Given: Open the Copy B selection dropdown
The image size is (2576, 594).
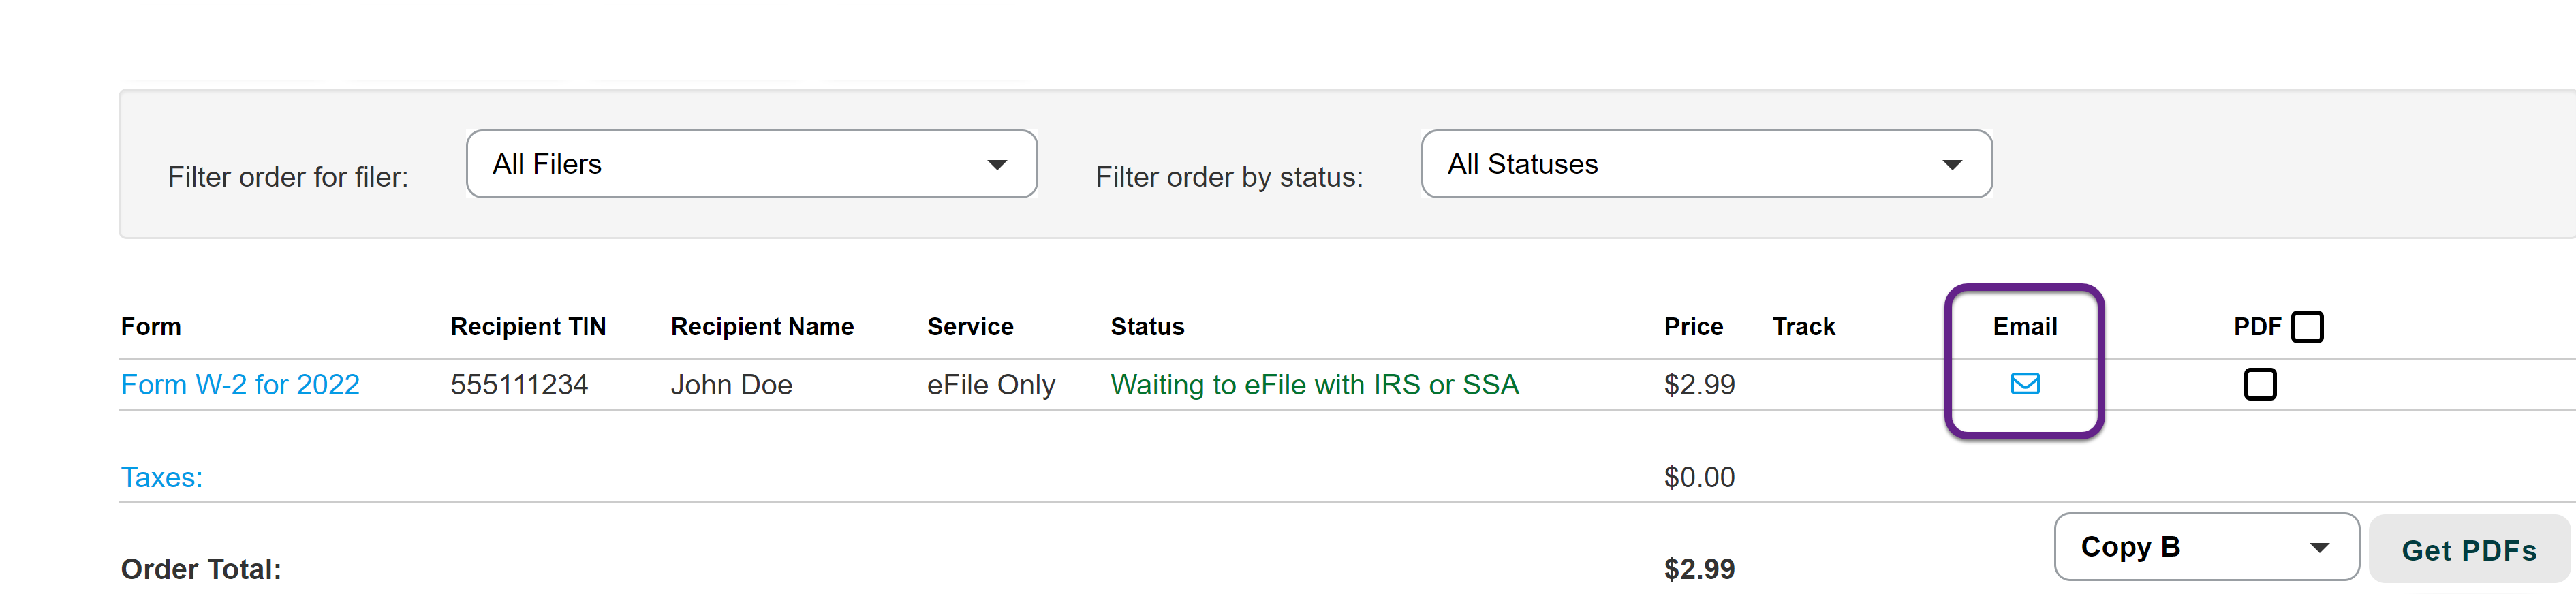Looking at the screenshot, I should [2205, 547].
